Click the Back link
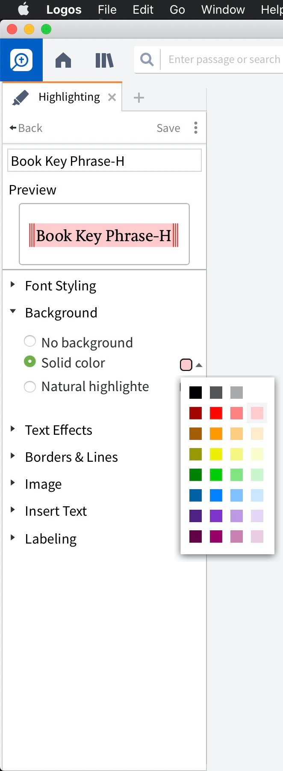The image size is (283, 771). pyautogui.click(x=26, y=128)
